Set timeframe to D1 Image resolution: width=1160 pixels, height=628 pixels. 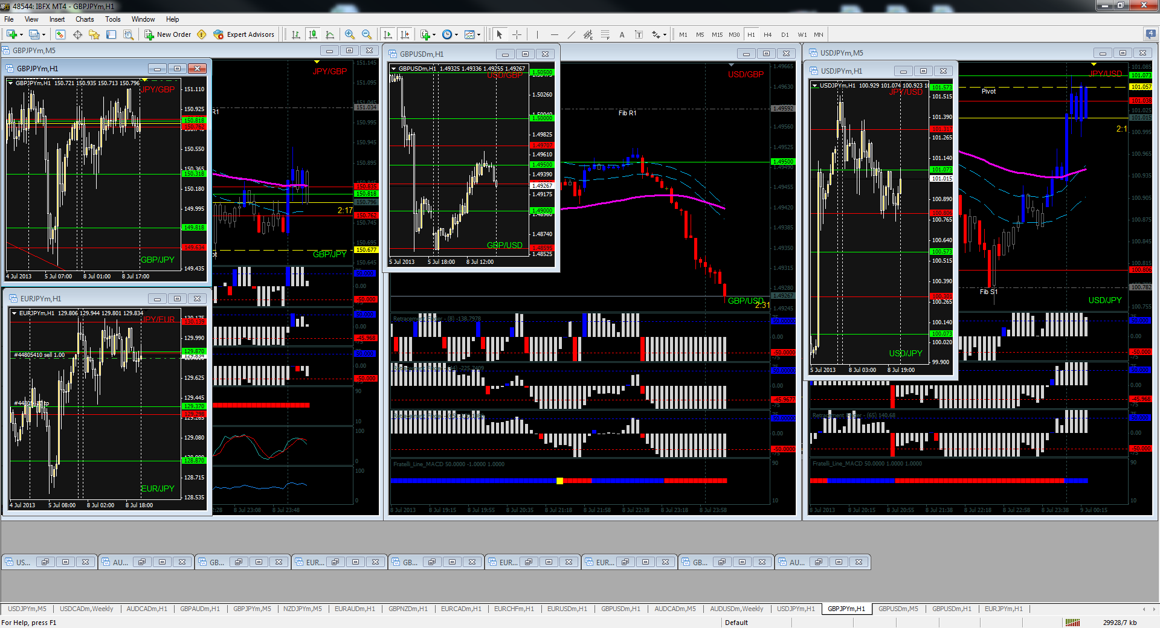(x=785, y=34)
